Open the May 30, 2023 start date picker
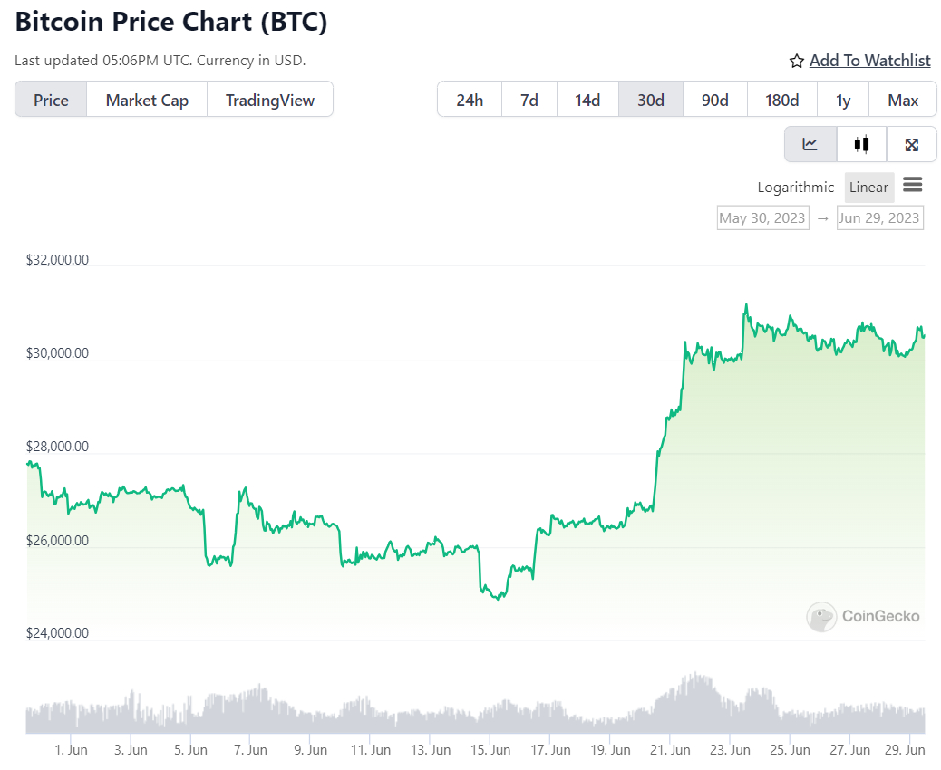 click(762, 217)
